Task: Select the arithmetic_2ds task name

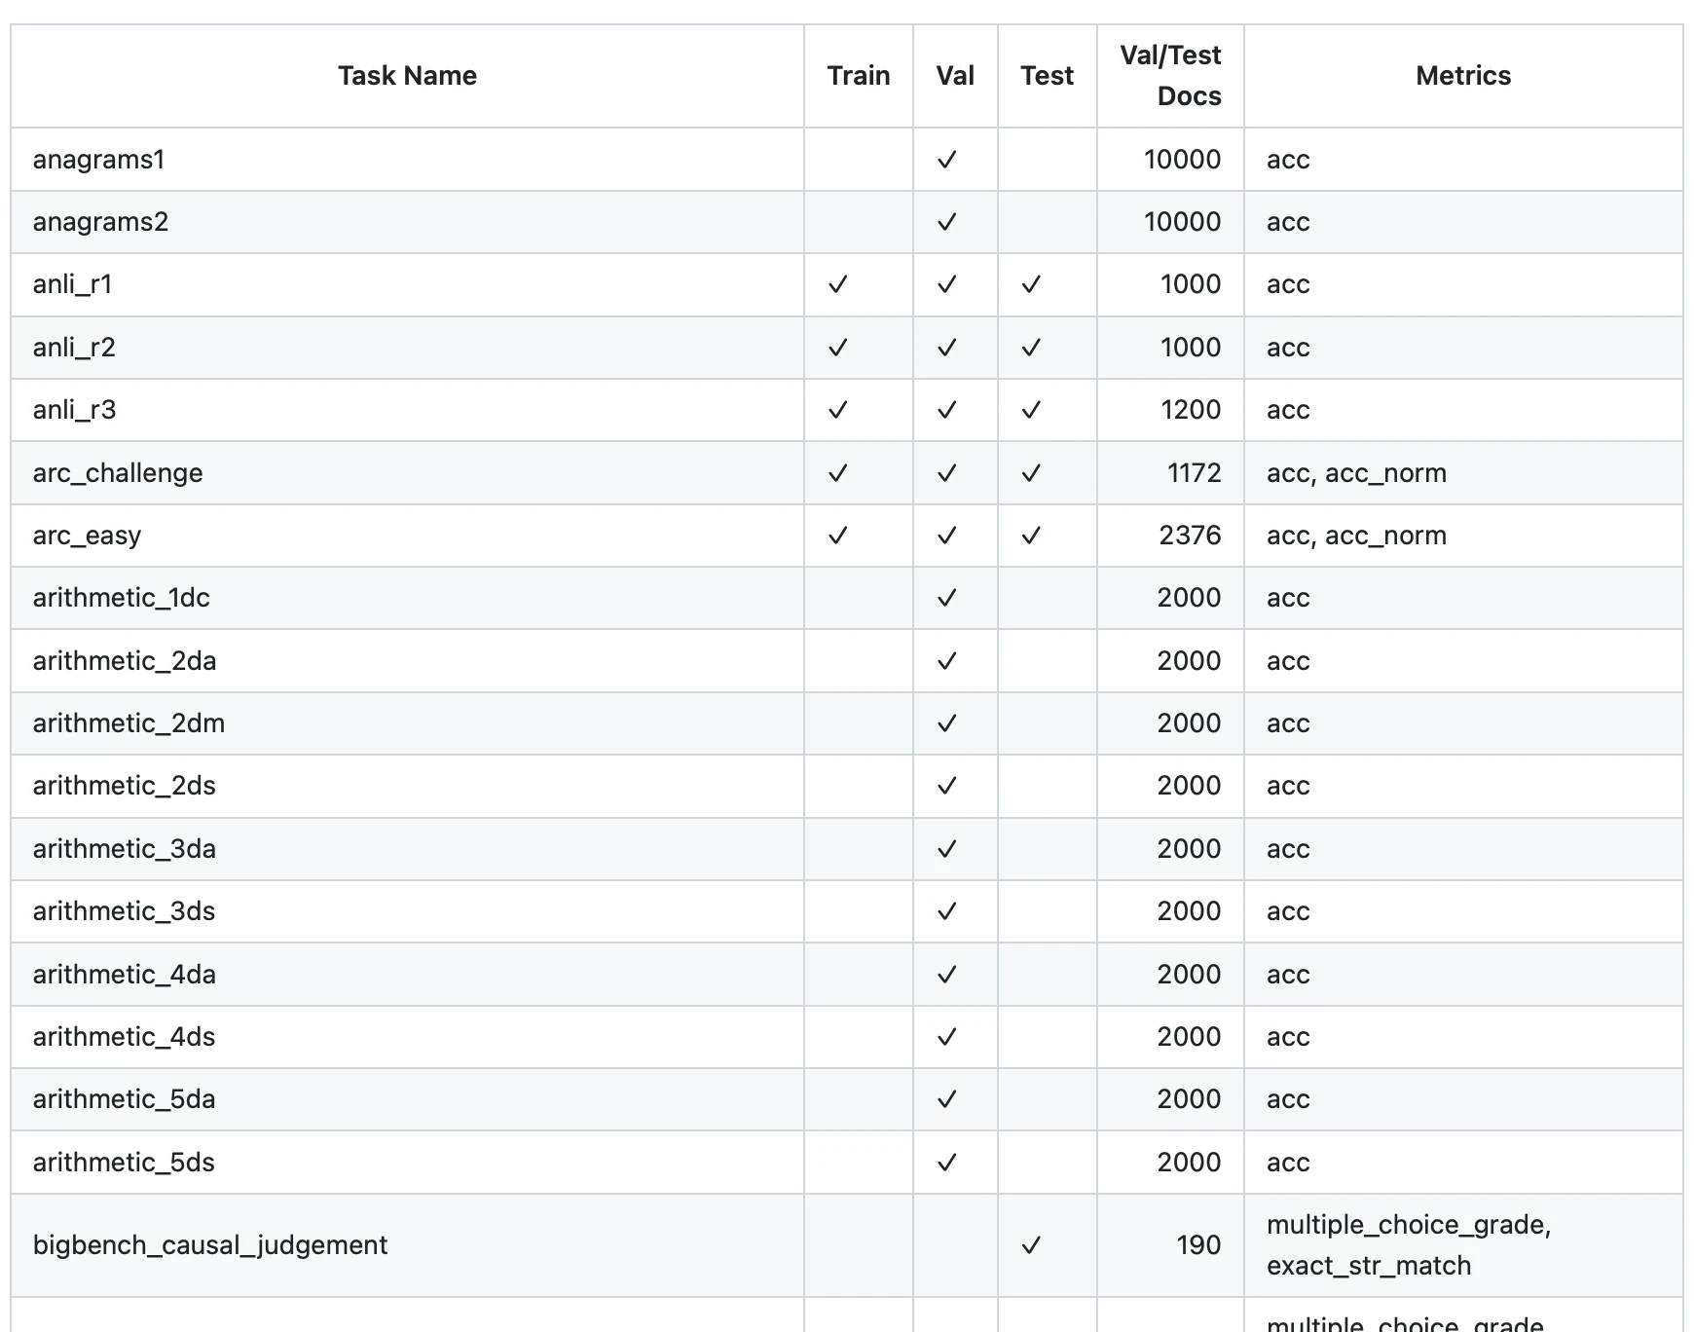Action: [x=125, y=786]
